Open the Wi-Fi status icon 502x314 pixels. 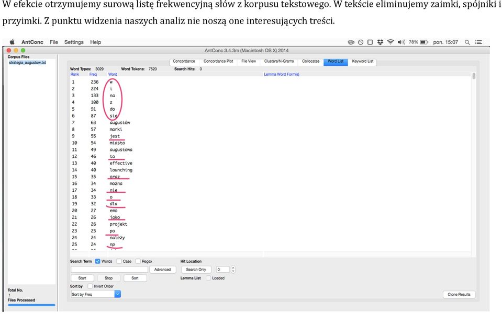(391, 42)
